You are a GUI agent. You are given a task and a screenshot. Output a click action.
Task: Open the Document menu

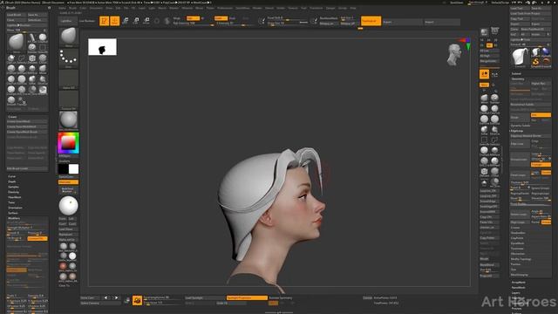[96, 8]
